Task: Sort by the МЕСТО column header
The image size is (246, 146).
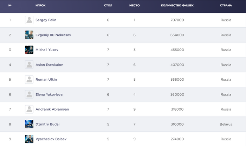Action: coord(134,6)
